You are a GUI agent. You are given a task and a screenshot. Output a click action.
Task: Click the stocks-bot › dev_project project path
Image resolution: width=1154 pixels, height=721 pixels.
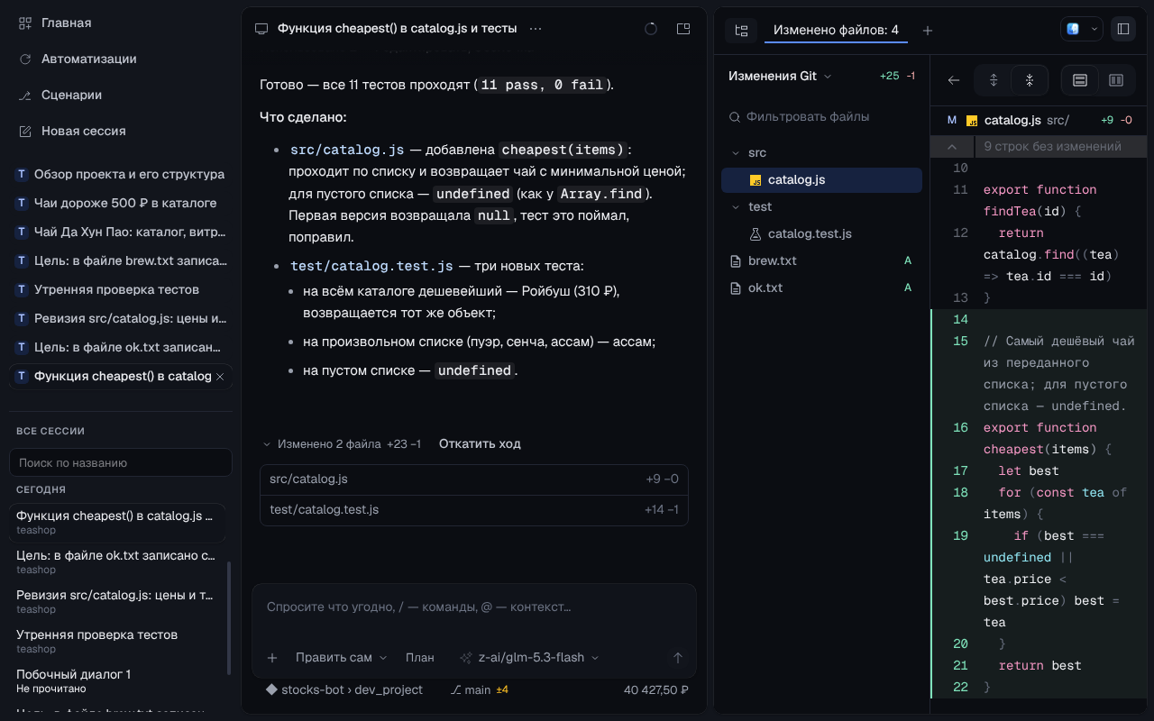click(344, 689)
